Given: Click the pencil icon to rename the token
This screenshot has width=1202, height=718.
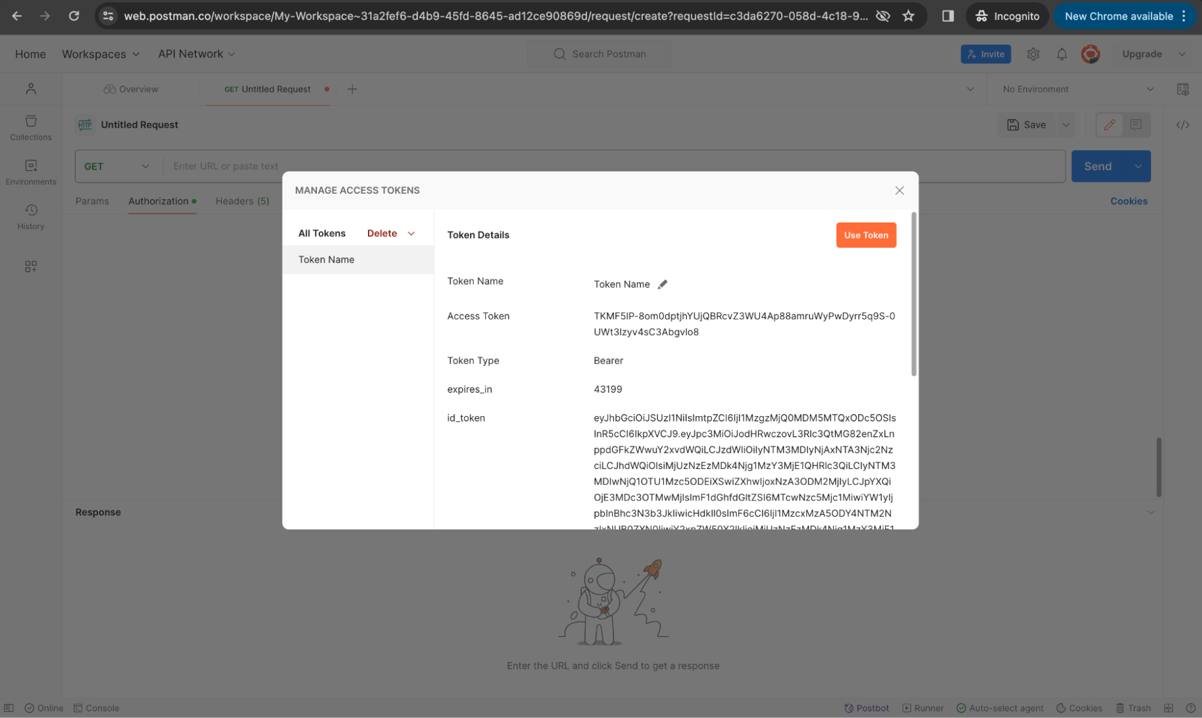Looking at the screenshot, I should 662,284.
